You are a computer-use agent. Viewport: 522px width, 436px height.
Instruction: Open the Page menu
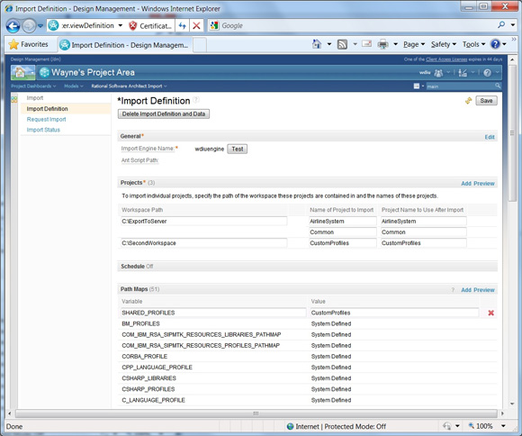coord(414,44)
